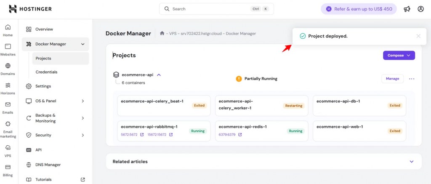Open port 5672:5672 external link icon
Viewport: 431px width, 184px height.
pos(142,135)
